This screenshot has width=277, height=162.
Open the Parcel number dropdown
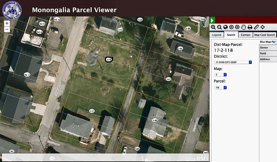[221, 87]
